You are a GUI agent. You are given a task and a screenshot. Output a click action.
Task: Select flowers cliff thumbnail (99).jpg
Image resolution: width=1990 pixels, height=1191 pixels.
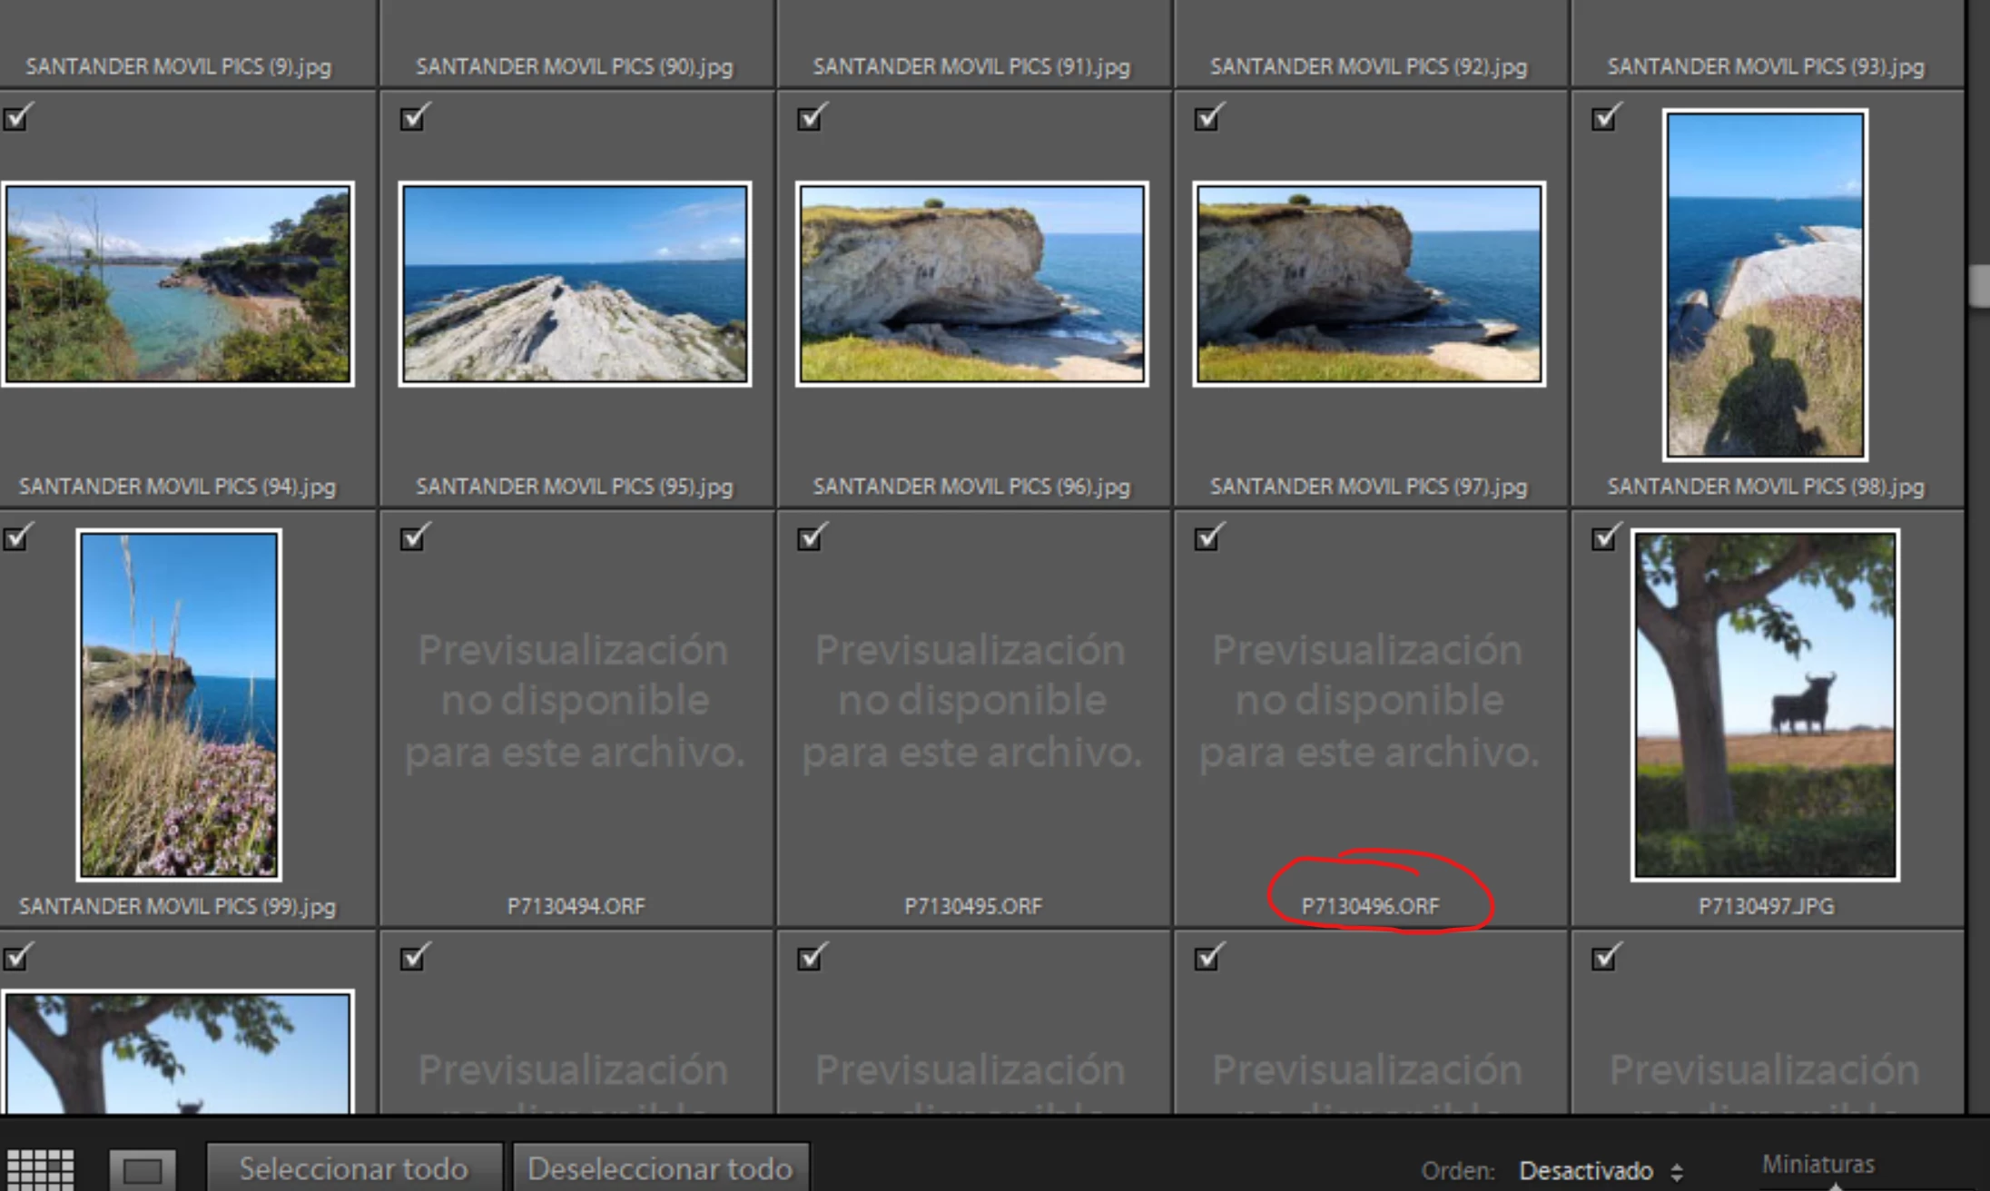click(x=179, y=704)
